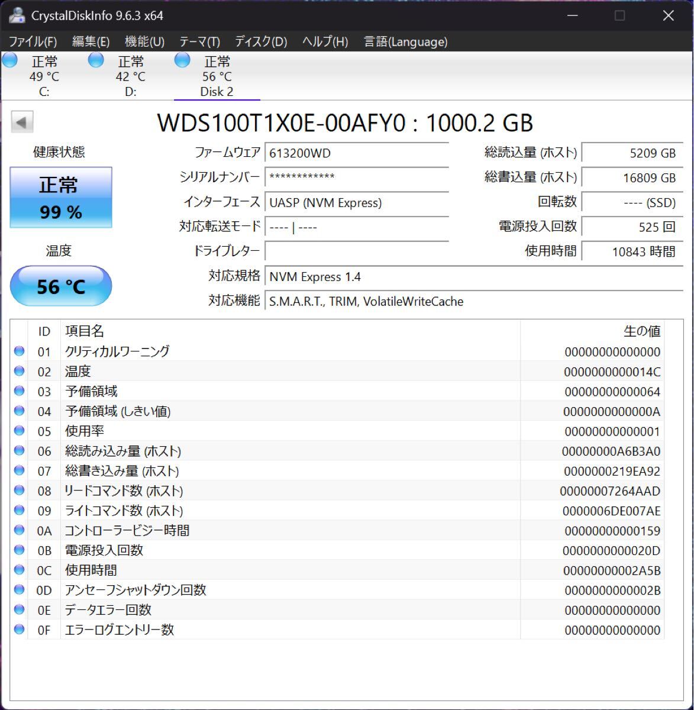Click status orb of 総書き込み量 (ホスト) row
694x710 pixels.
pos(20,470)
